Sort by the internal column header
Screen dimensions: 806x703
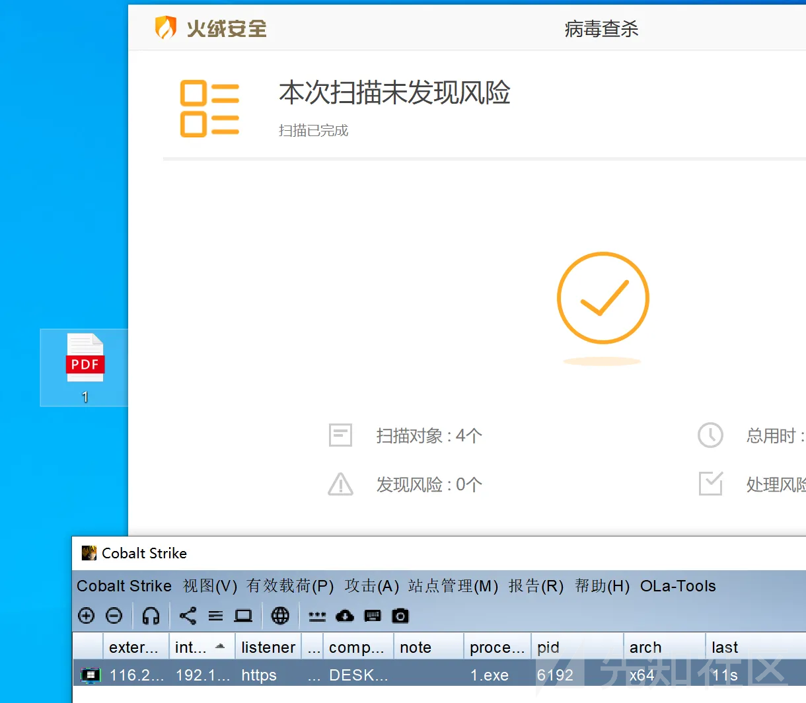point(202,647)
